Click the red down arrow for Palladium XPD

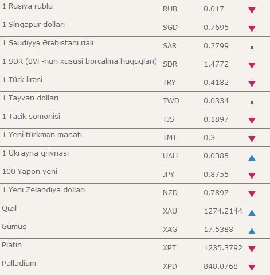click(x=252, y=268)
